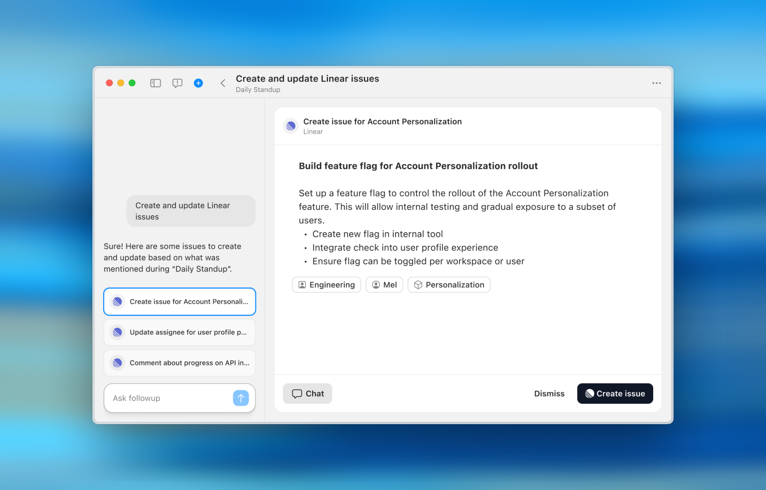766x490 pixels.
Task: Click Mel's avatar icon on assignee chip
Action: click(376, 284)
